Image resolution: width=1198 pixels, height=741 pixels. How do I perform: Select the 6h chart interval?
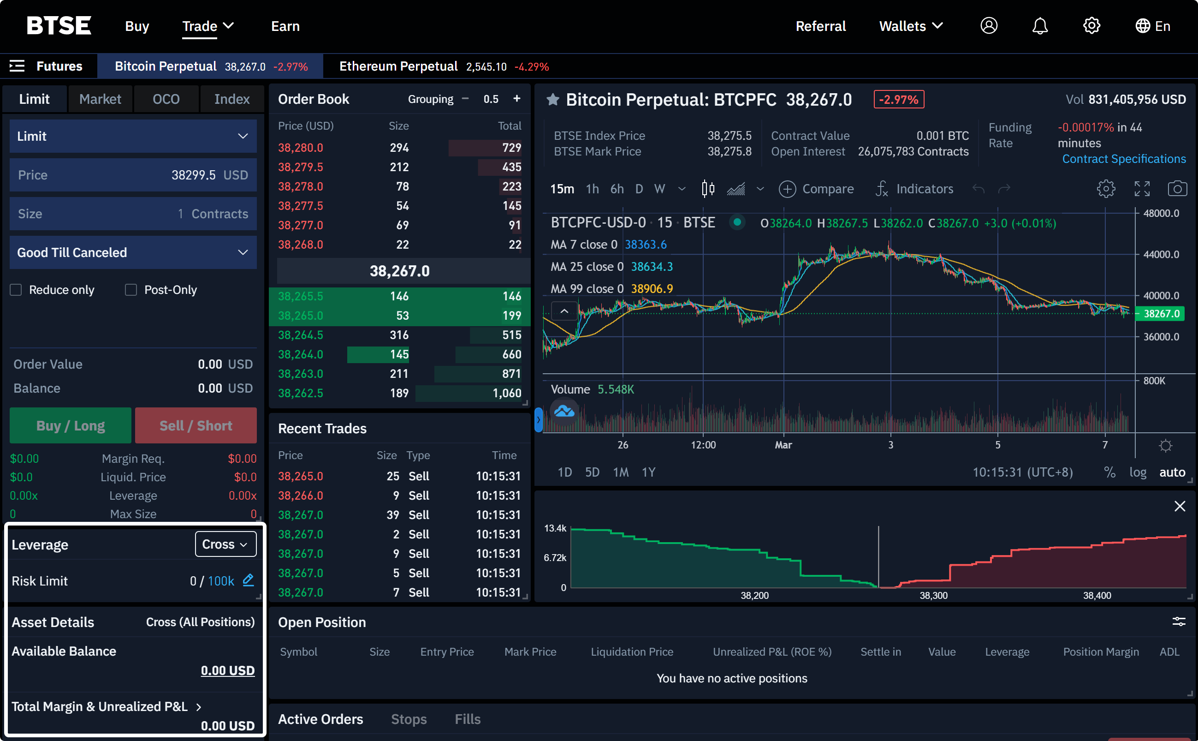coord(617,189)
